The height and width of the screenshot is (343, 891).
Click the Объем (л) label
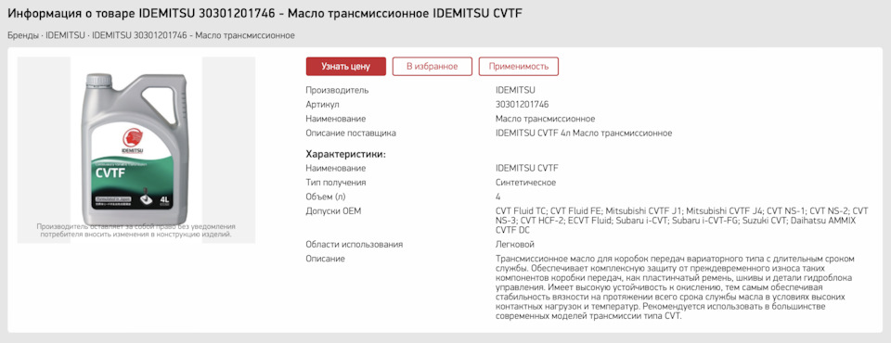click(326, 197)
